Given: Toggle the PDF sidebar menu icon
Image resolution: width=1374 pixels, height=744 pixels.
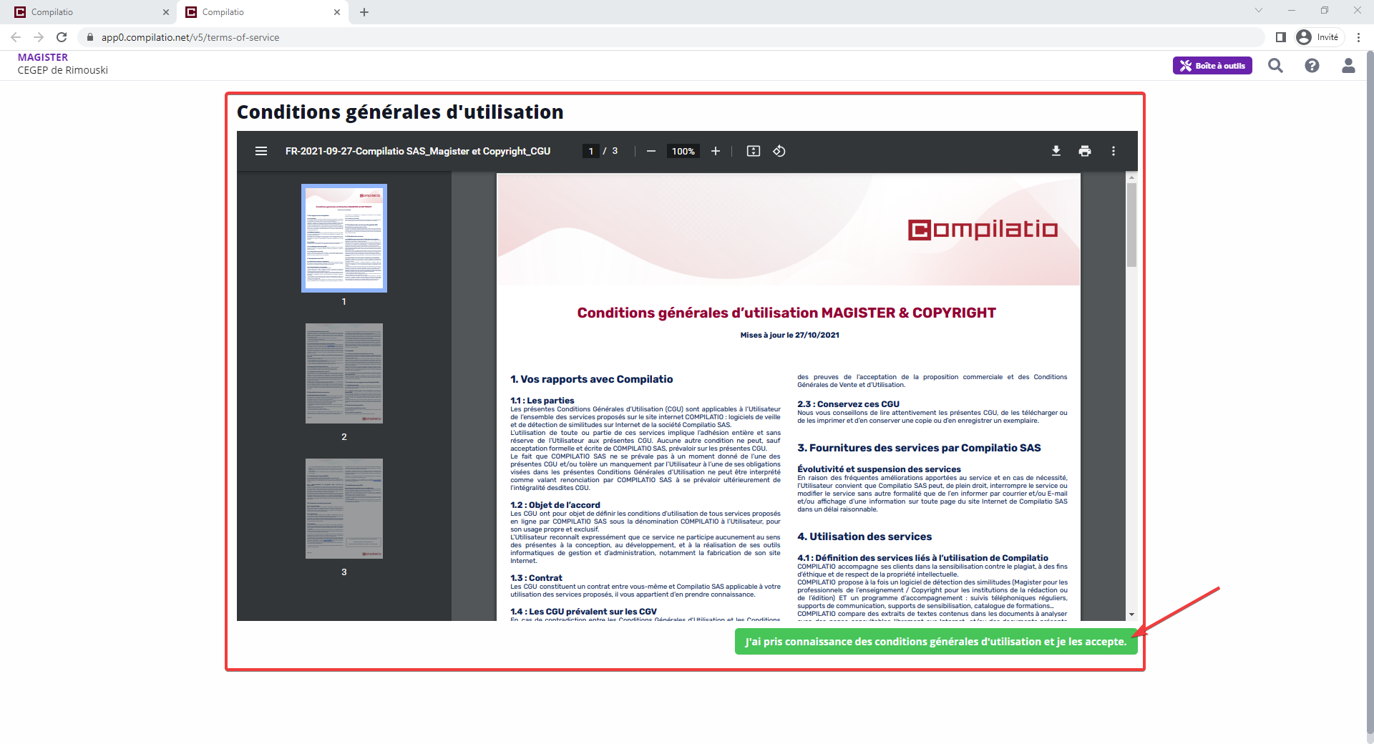Looking at the screenshot, I should (x=261, y=151).
